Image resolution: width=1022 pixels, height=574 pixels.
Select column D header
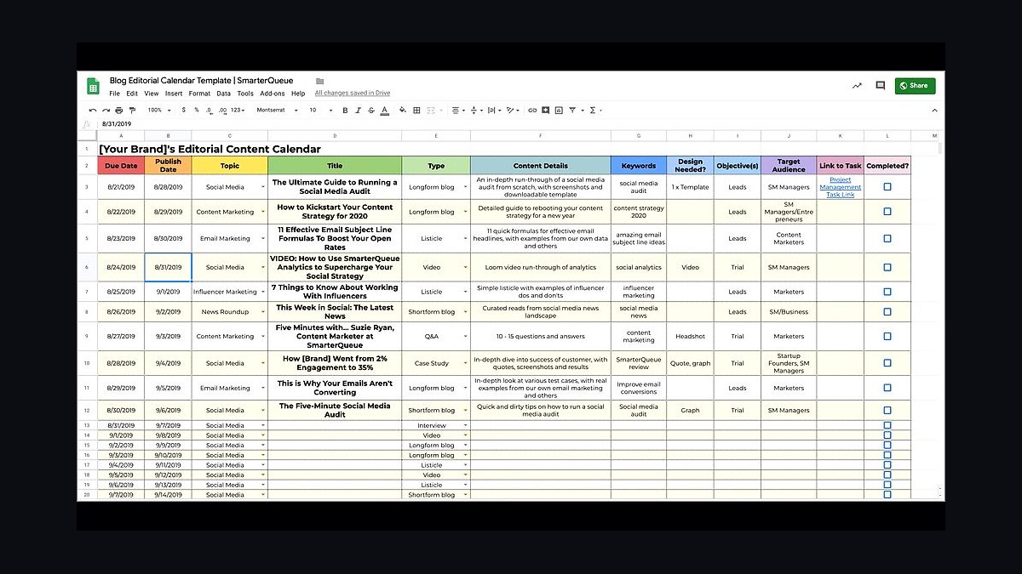335,136
